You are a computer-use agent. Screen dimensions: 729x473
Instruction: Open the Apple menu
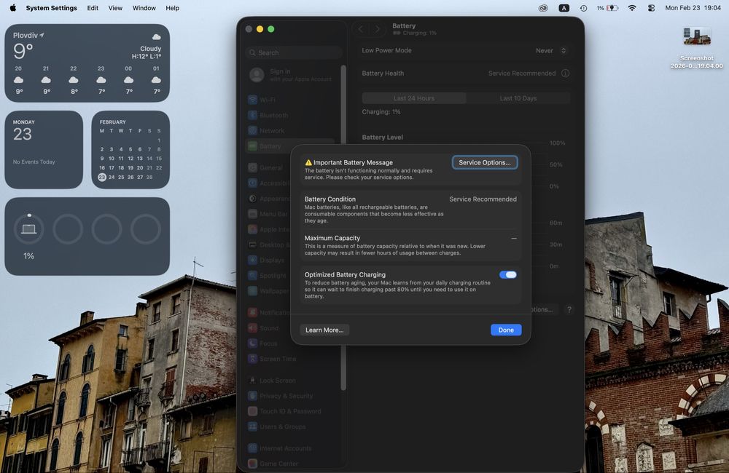(12, 8)
